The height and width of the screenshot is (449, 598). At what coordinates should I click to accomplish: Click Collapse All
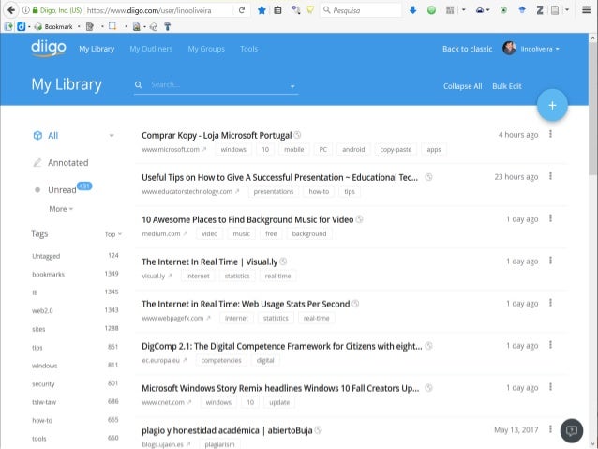pyautogui.click(x=462, y=86)
